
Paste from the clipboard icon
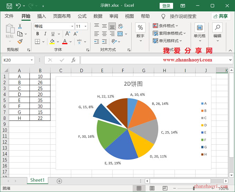tap(10, 28)
